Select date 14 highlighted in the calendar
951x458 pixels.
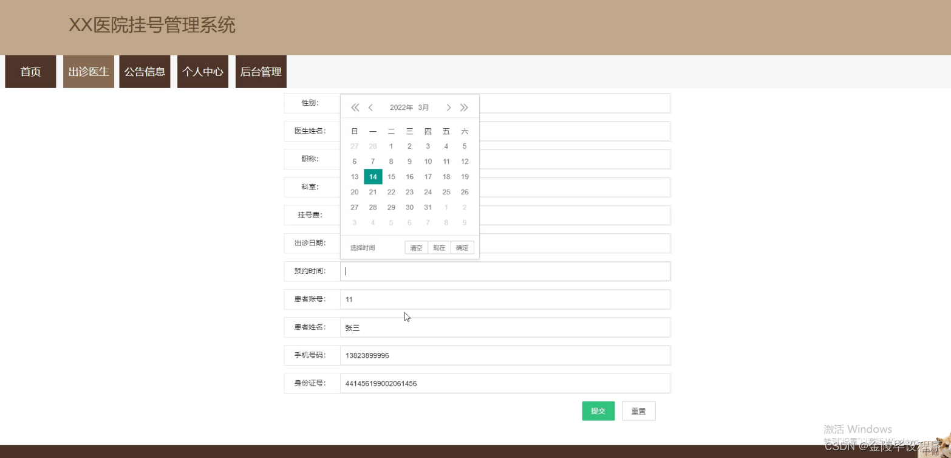(372, 177)
